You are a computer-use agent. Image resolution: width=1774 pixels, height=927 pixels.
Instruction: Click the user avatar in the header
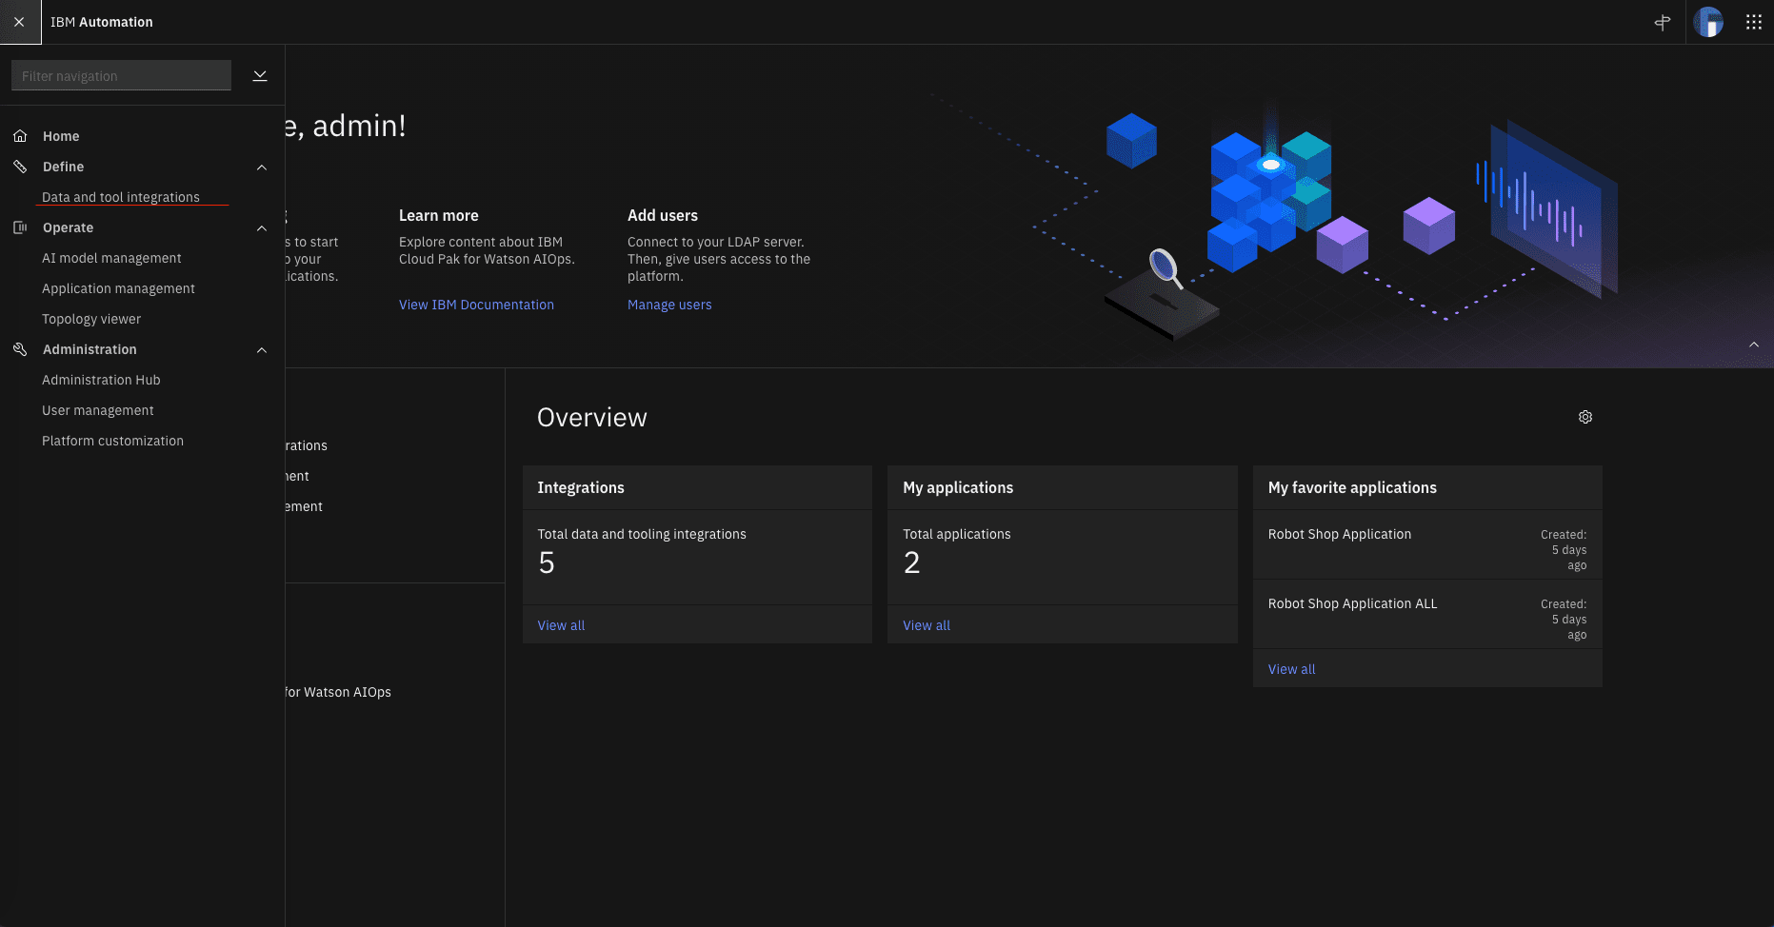click(x=1708, y=21)
